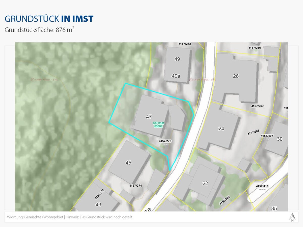This screenshot has width=303, height=227.
Task: Click building number 43
Action: tap(98, 204)
